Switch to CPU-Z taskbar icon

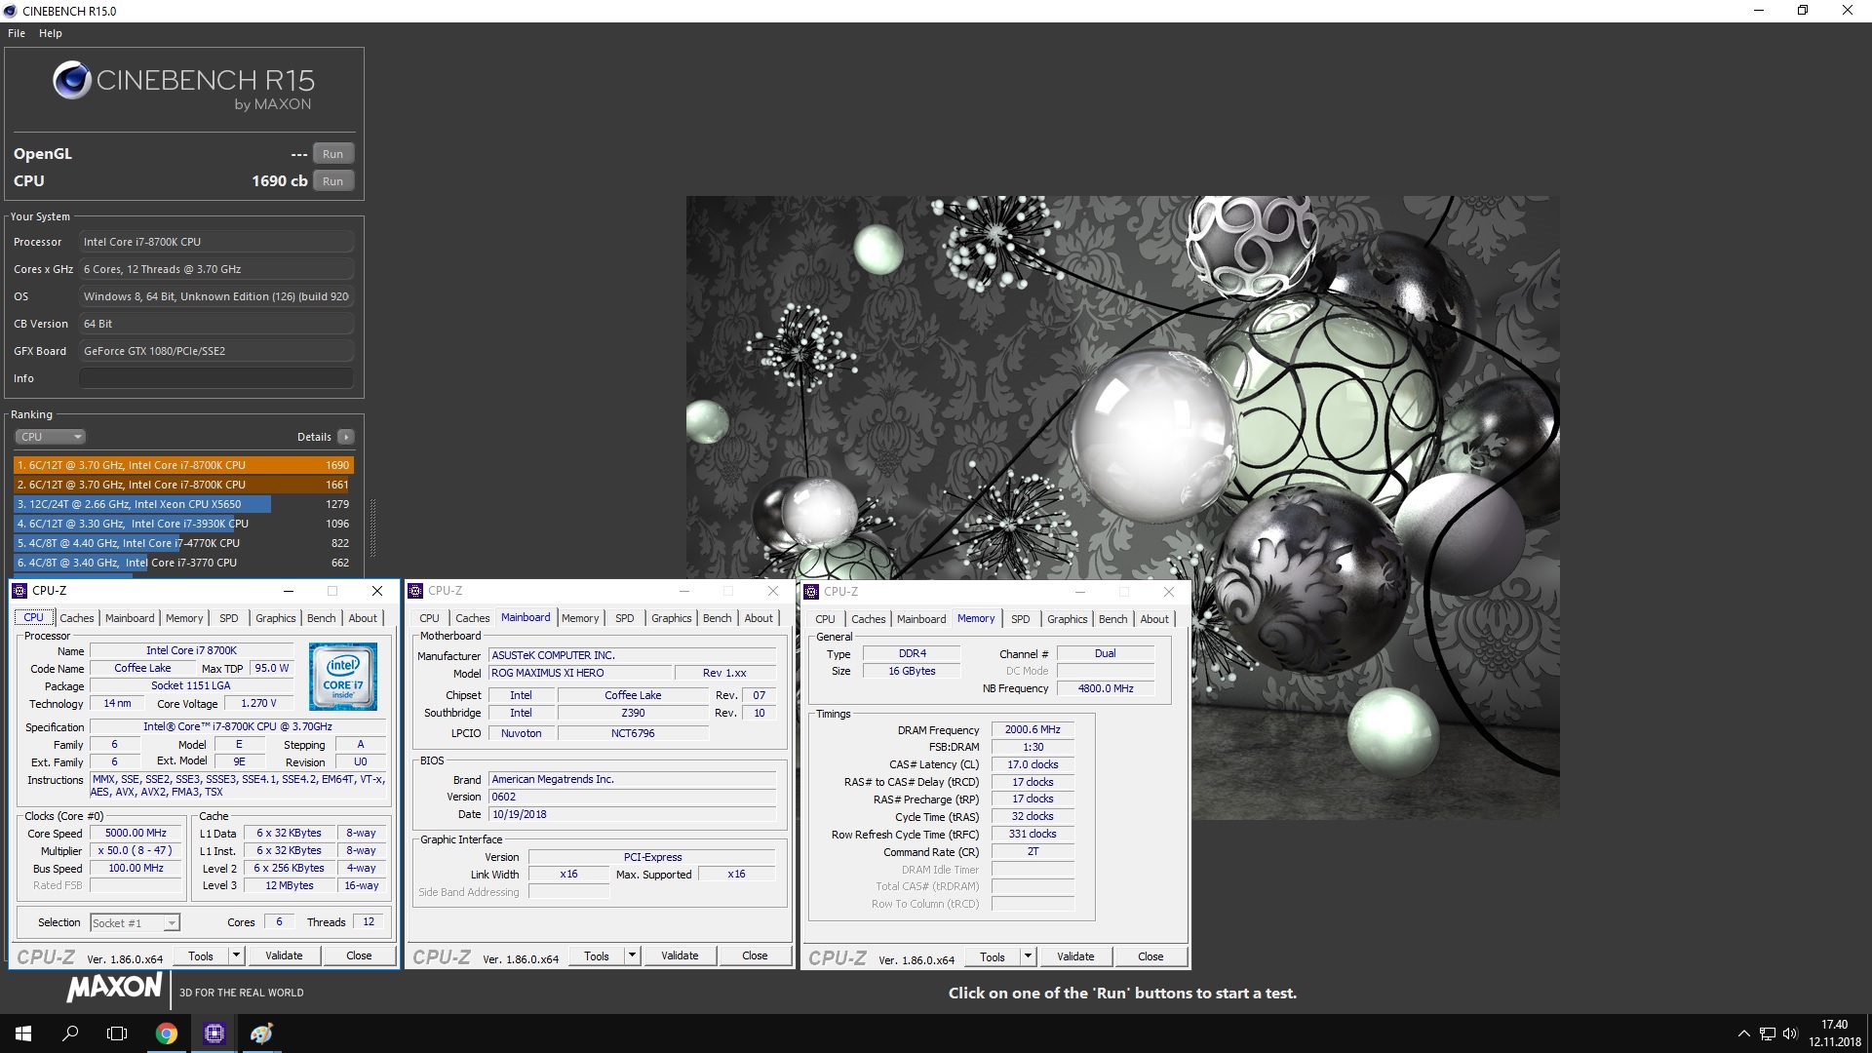(214, 1033)
